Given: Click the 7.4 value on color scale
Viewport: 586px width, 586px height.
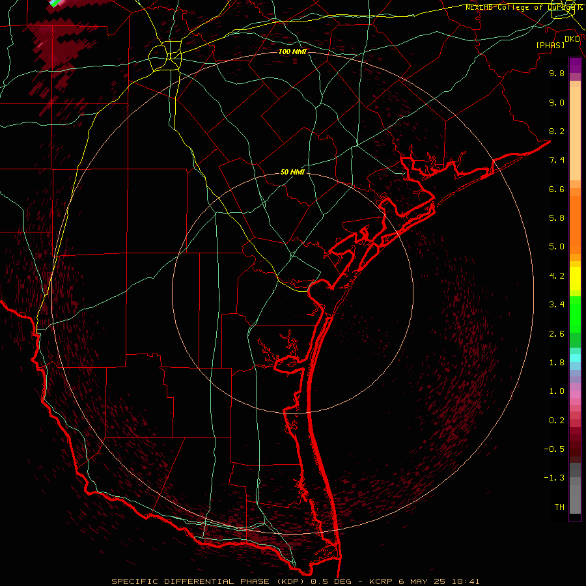Looking at the screenshot, I should (557, 160).
